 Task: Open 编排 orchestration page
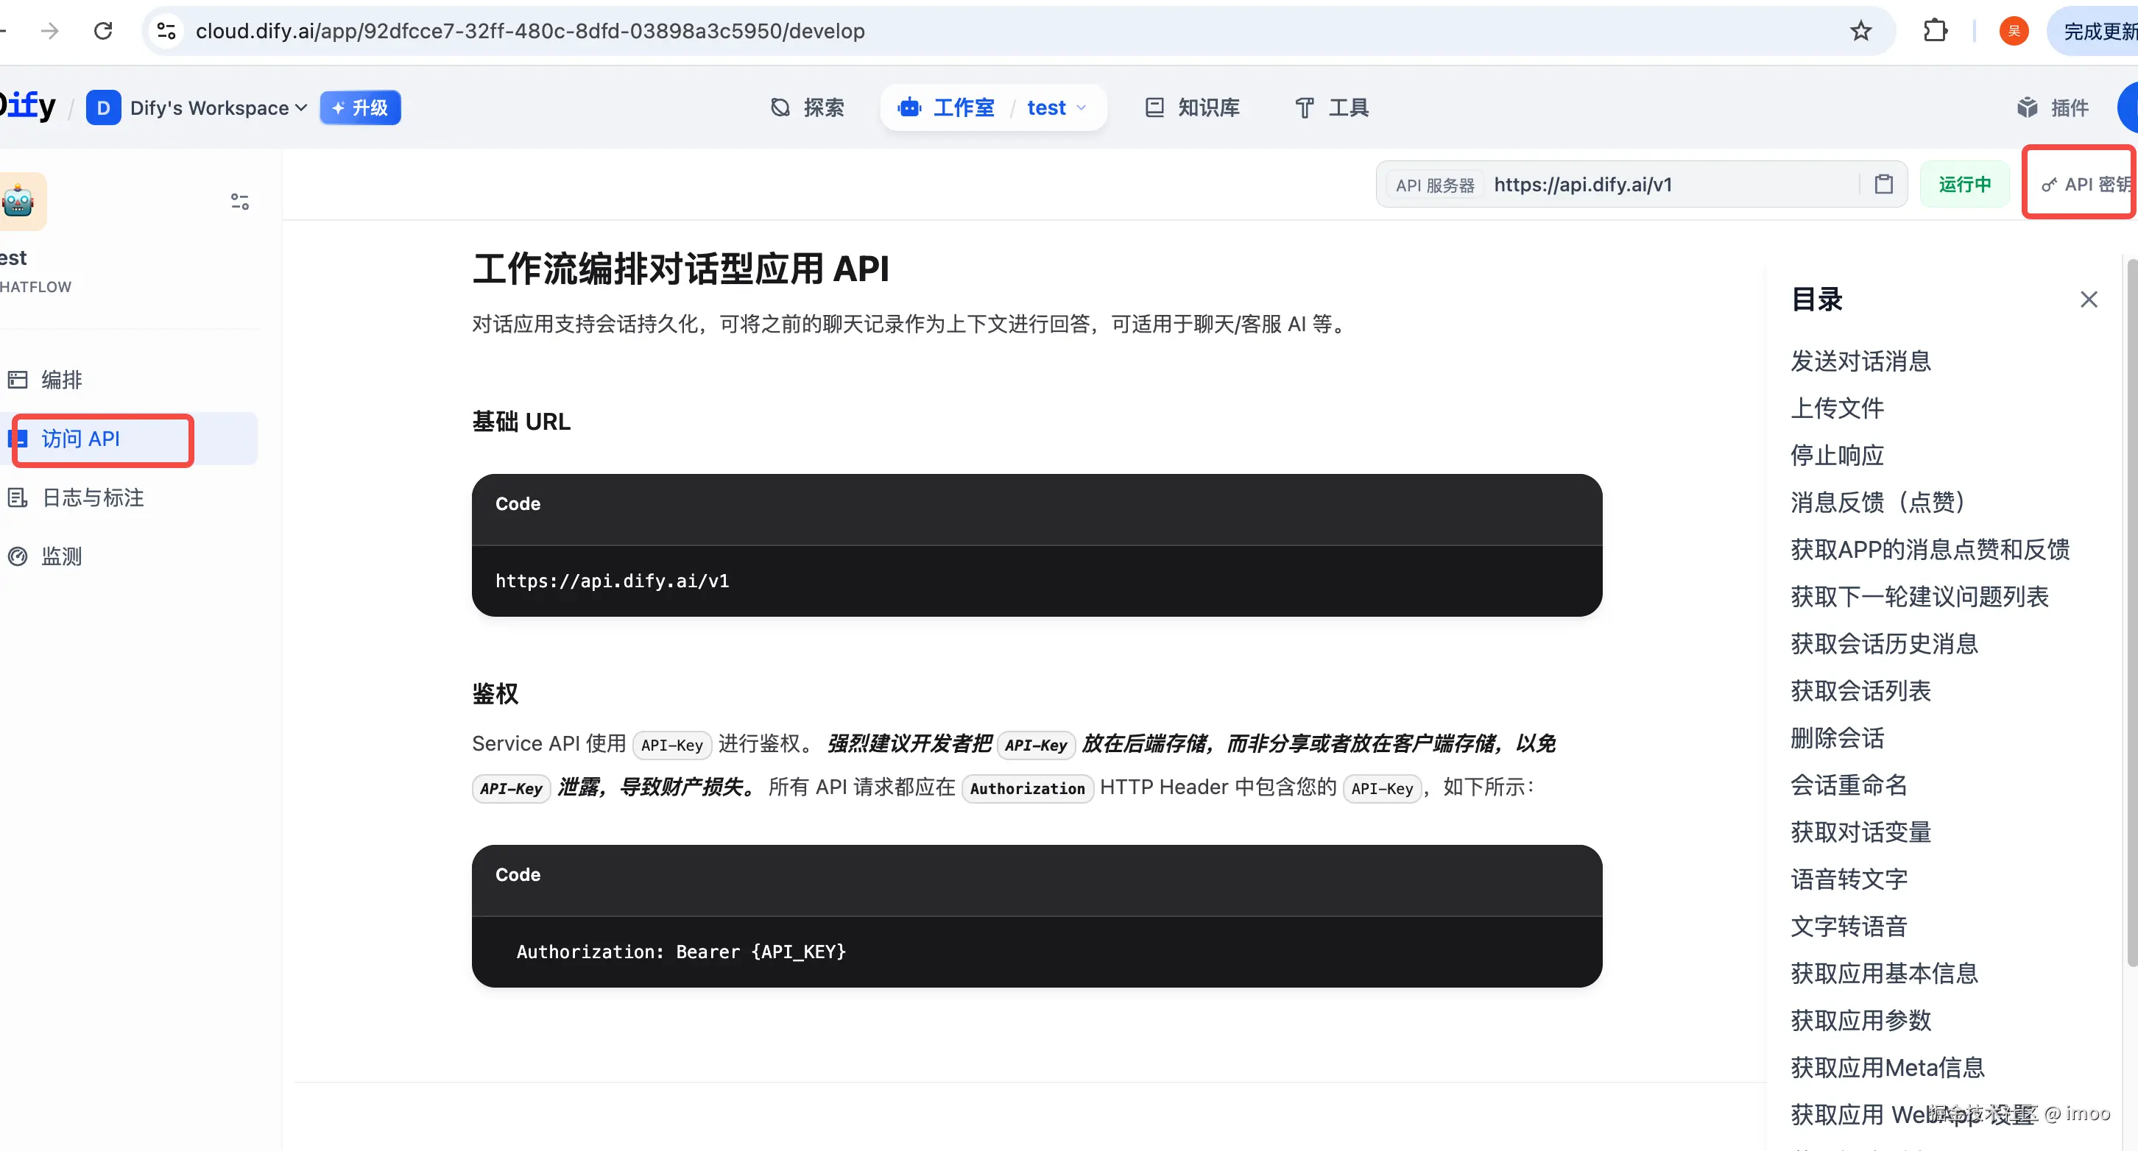pyautogui.click(x=61, y=379)
